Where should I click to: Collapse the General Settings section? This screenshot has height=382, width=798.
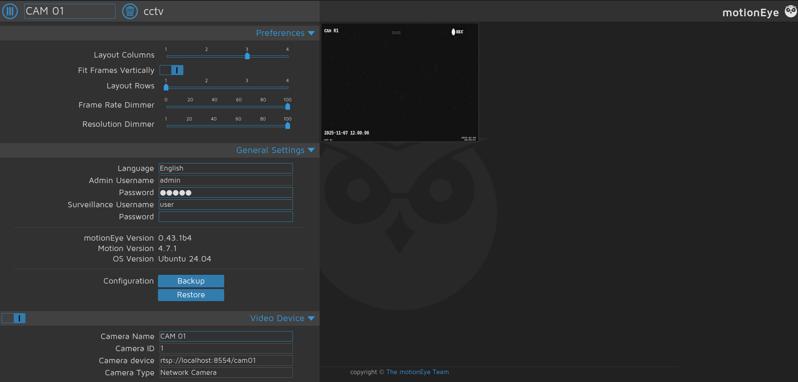(311, 150)
